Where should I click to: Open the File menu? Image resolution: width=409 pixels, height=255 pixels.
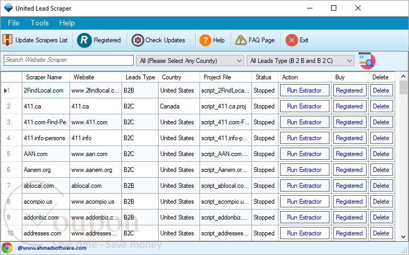point(14,23)
